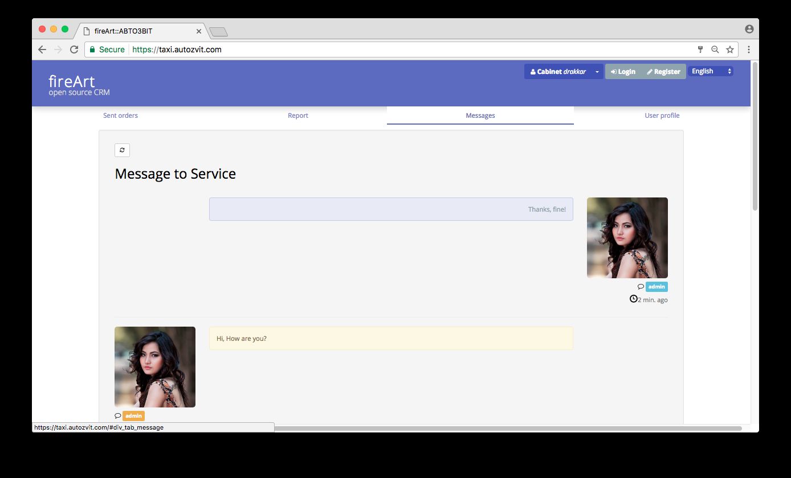Click the Register button
The height and width of the screenshot is (478, 791).
pos(663,72)
